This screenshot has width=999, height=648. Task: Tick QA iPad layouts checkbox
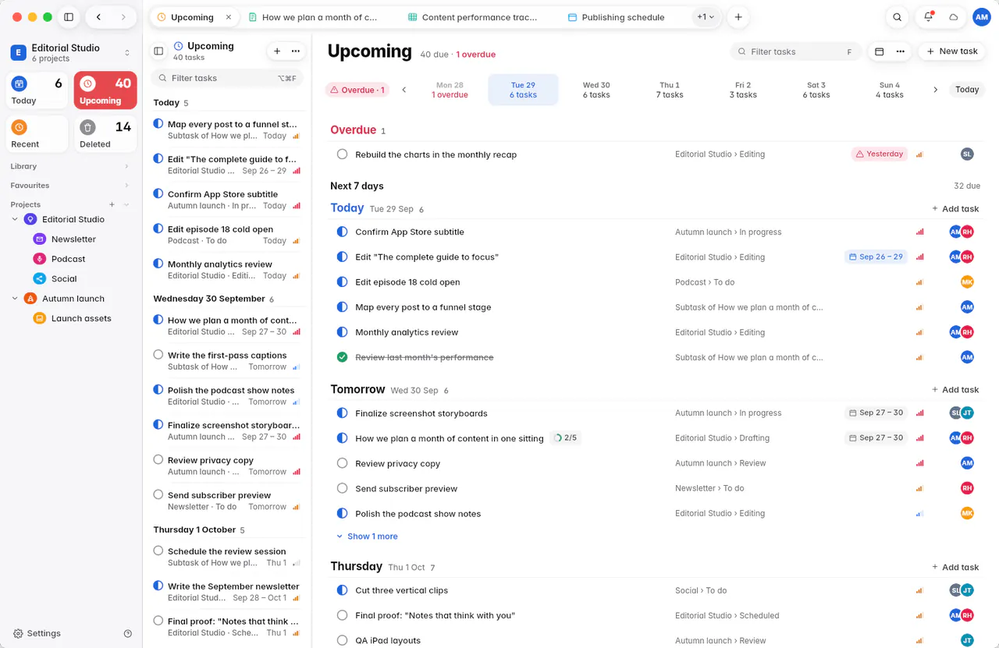342,640
